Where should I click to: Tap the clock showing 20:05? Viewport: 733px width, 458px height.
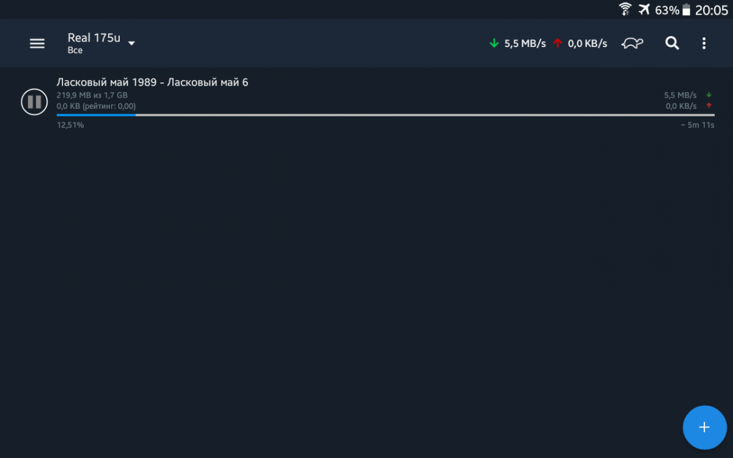pyautogui.click(x=712, y=10)
